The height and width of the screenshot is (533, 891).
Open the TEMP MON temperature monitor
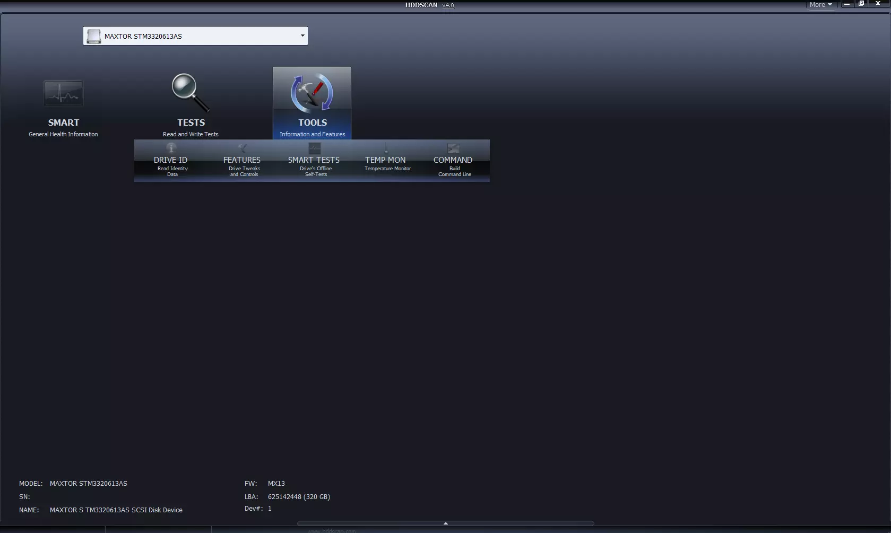point(385,160)
